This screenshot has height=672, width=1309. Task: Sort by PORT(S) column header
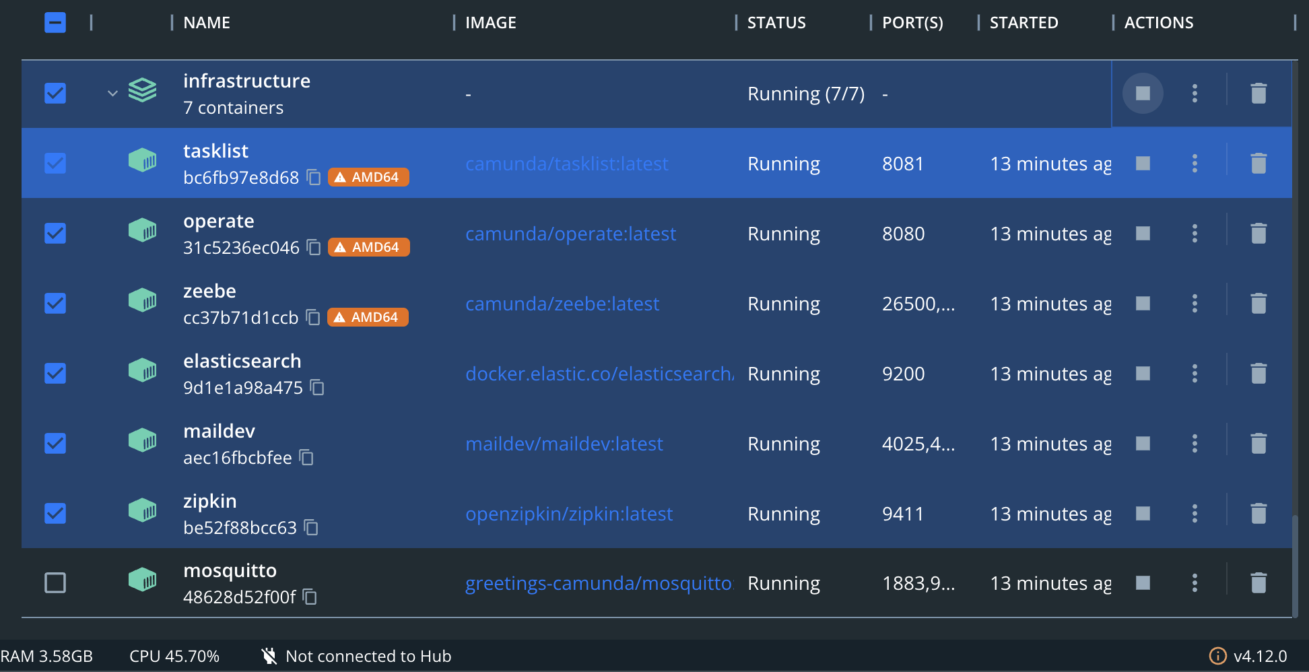coord(912,22)
